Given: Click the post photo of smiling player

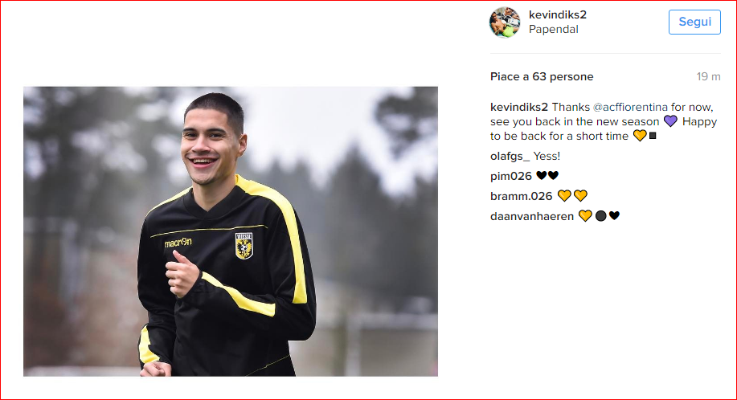Looking at the screenshot, I should (231, 231).
